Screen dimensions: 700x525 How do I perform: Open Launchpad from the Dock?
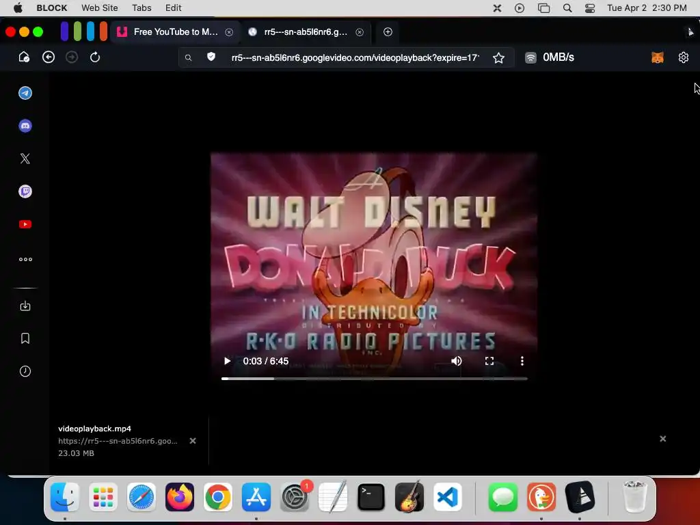pyautogui.click(x=103, y=497)
